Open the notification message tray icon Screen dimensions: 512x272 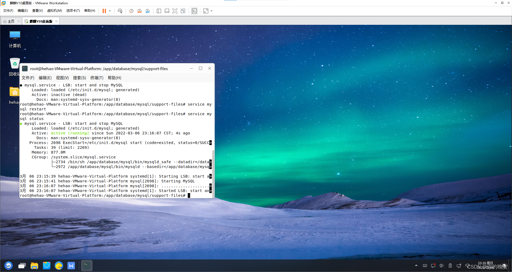click(433, 266)
